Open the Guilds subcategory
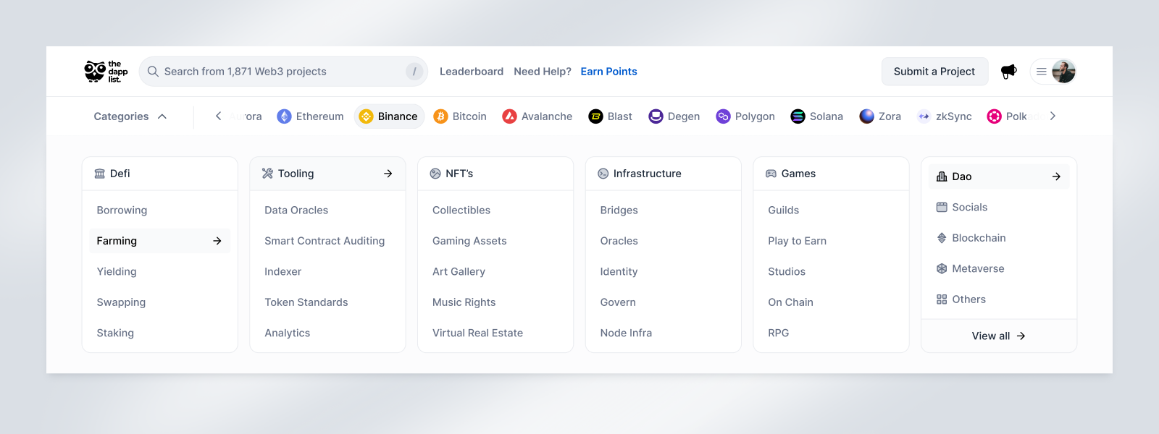1159x434 pixels. point(783,210)
